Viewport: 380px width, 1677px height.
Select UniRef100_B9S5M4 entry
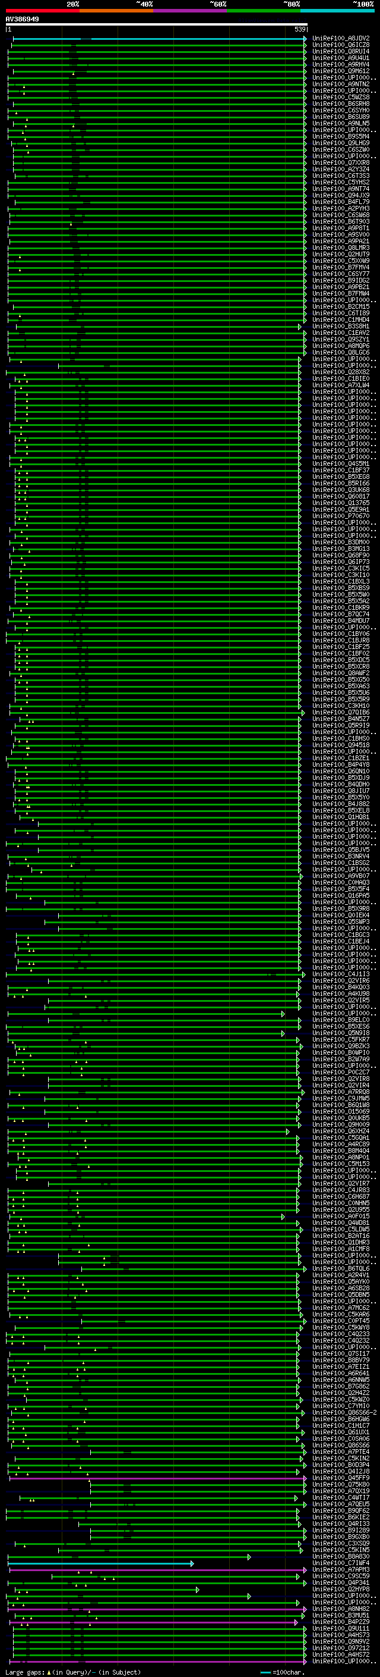click(x=341, y=137)
